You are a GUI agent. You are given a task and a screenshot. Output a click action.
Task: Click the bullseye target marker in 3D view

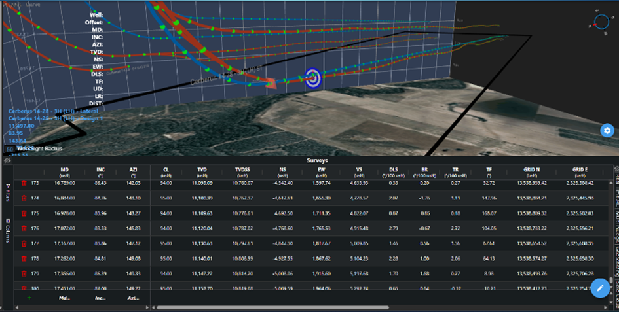pos(314,77)
